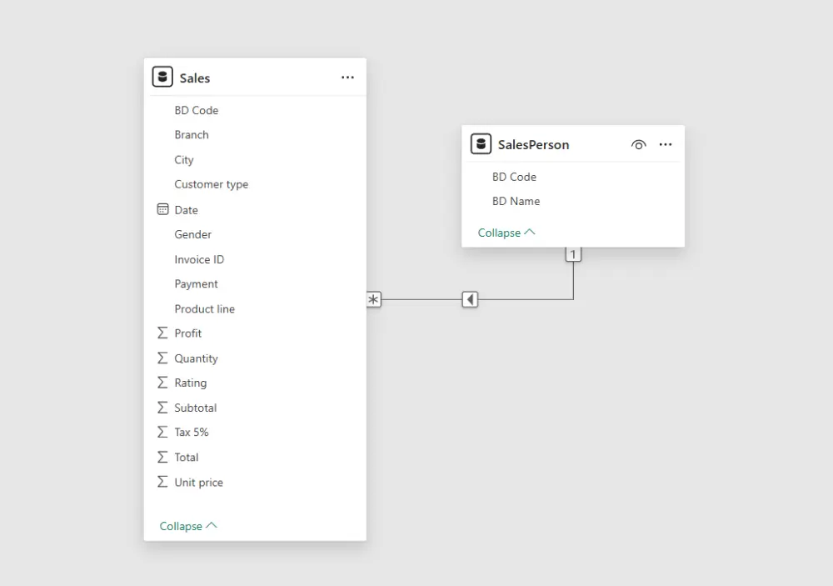The width and height of the screenshot is (833, 586).
Task: Click the sigma icon beside Tax 5%
Action: click(x=161, y=432)
